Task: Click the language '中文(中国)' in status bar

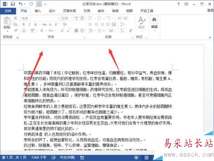Action: (68, 158)
